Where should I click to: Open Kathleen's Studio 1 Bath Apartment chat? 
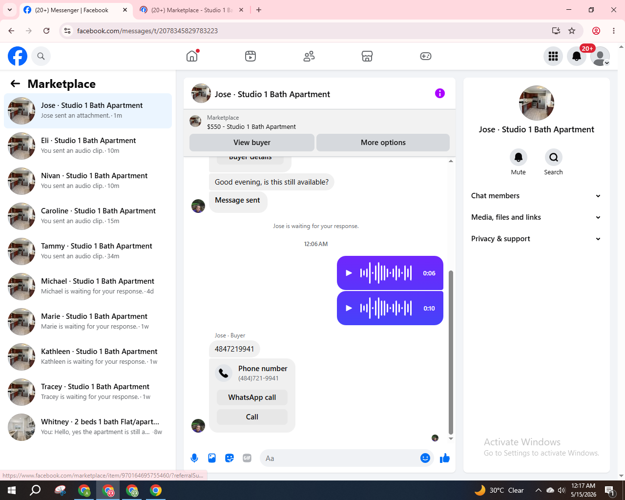pyautogui.click(x=88, y=357)
